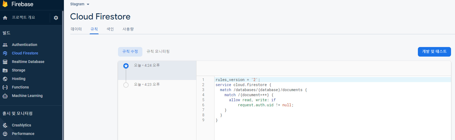455x140 pixels.
Task: Click the Machine Learning robot icon
Action: (x=5, y=96)
